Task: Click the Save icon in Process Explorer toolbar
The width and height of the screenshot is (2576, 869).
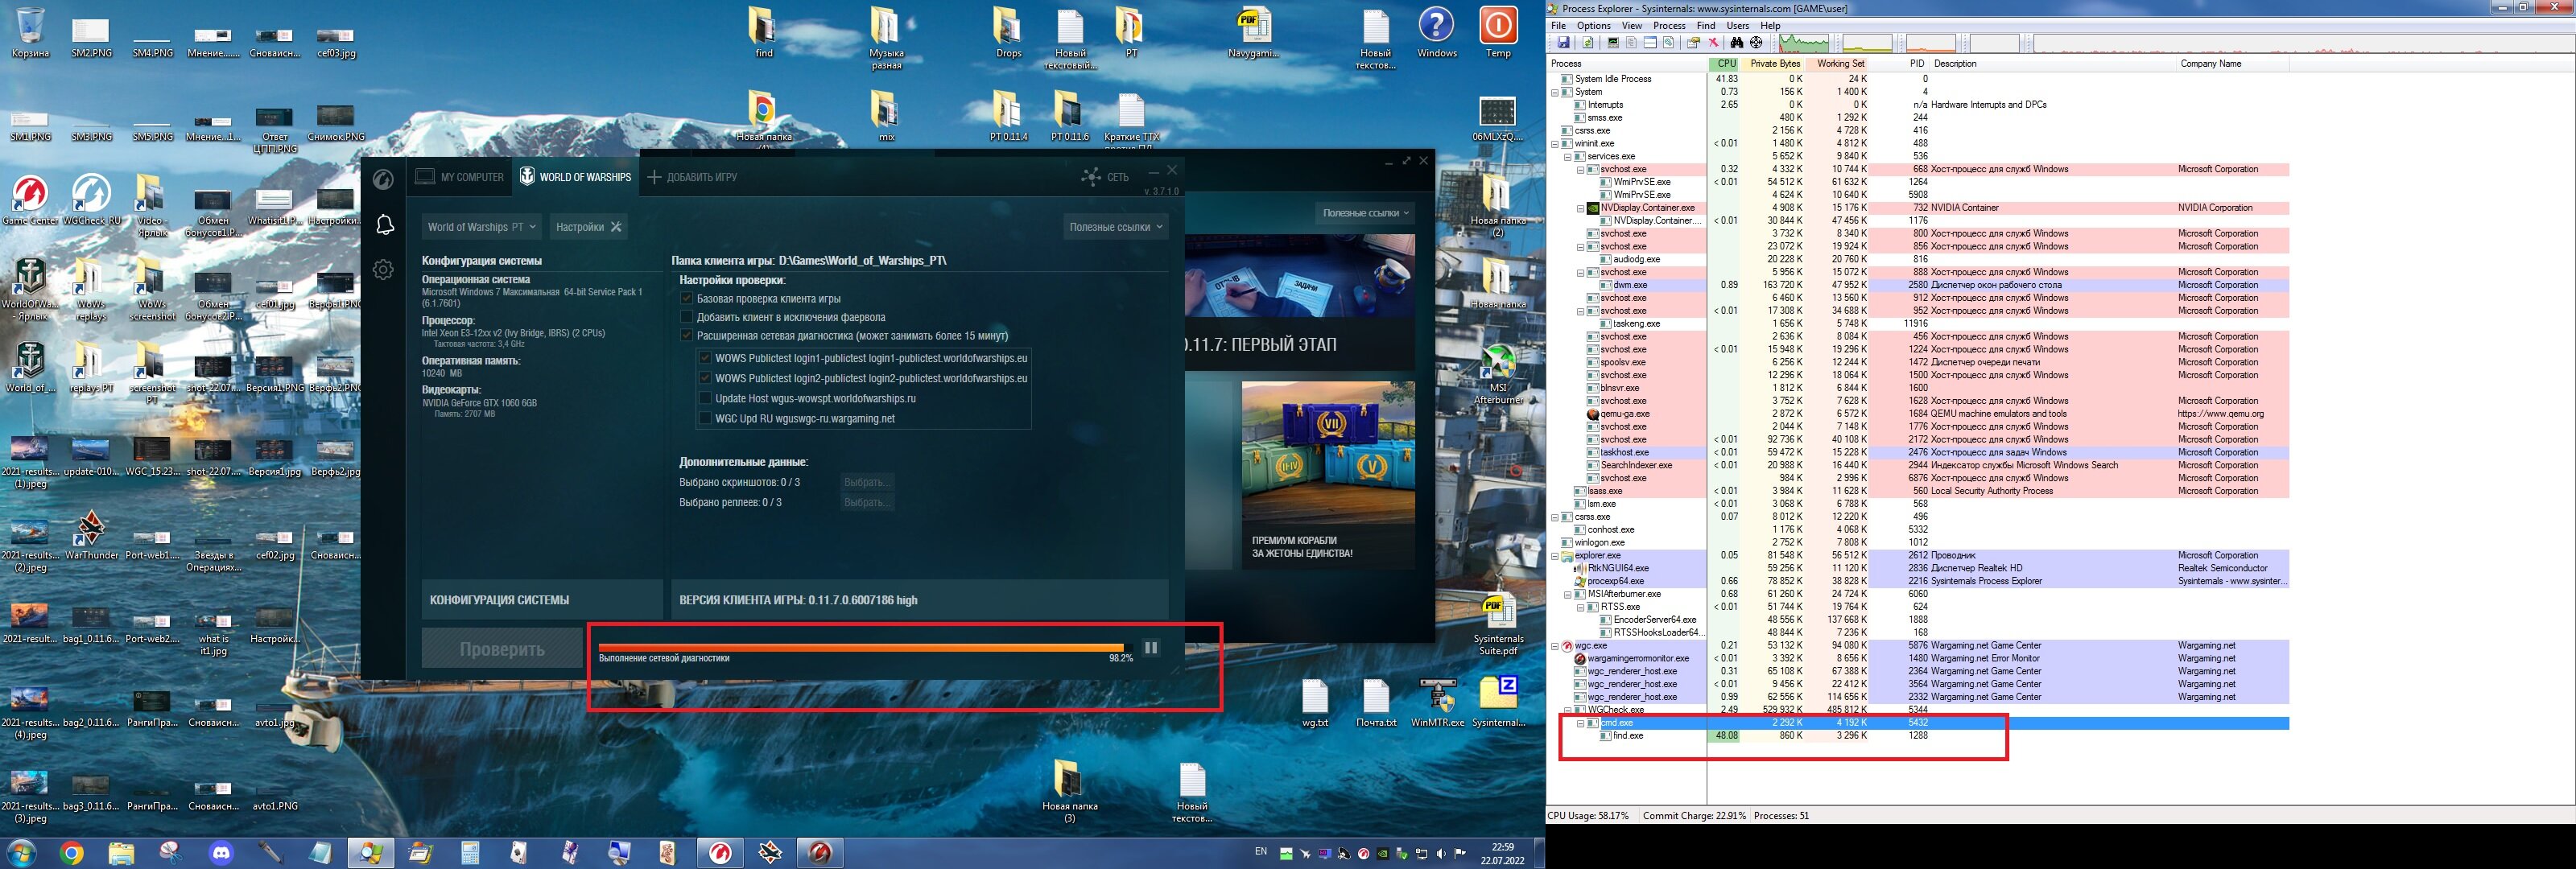Action: click(x=1564, y=42)
